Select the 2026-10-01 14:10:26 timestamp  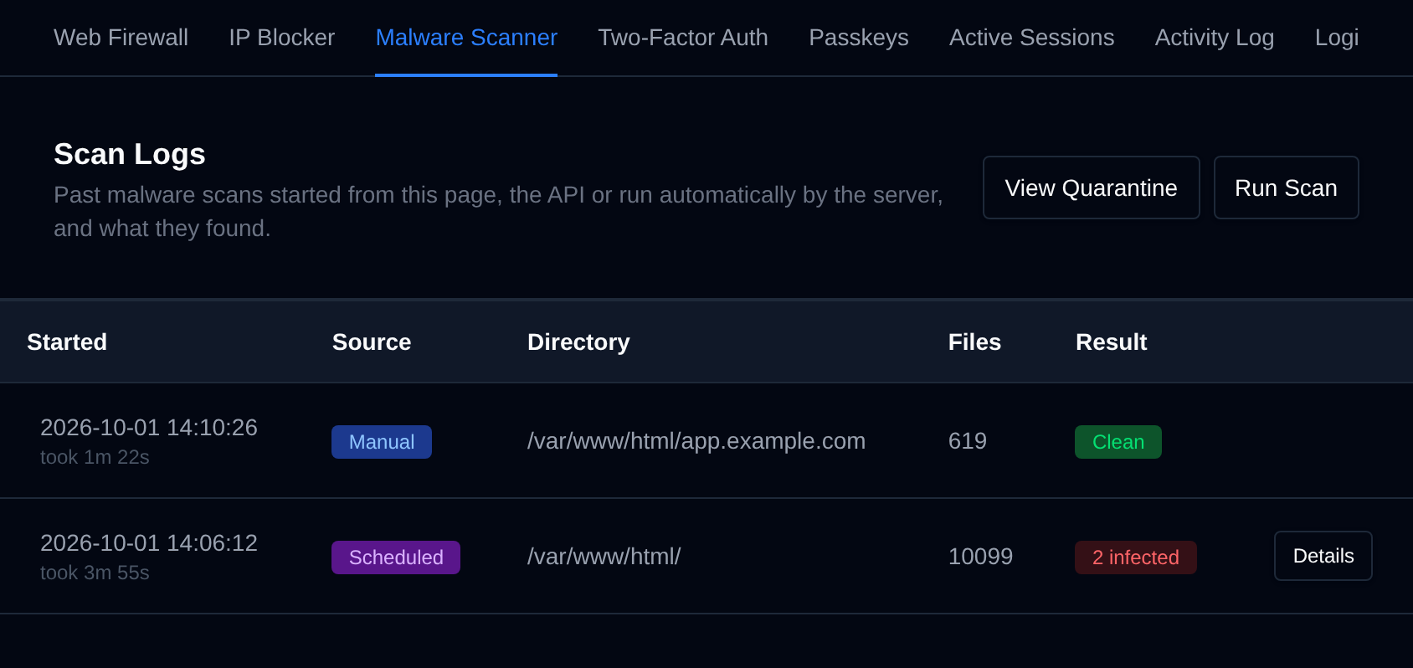pos(149,428)
